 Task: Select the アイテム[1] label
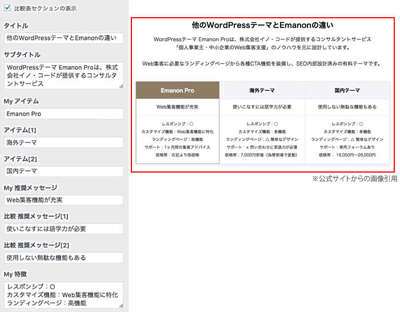20,130
